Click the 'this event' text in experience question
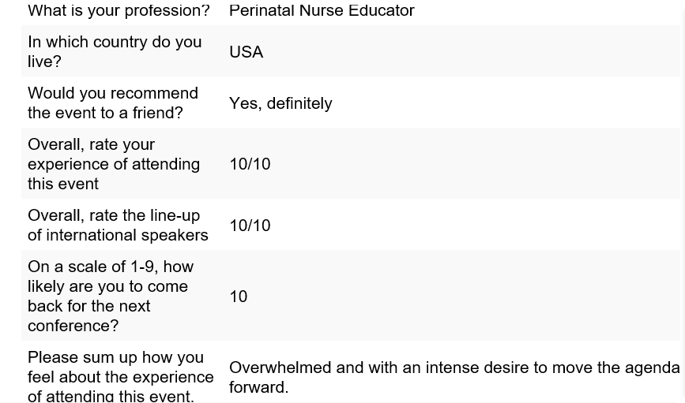This screenshot has width=685, height=403. click(63, 184)
